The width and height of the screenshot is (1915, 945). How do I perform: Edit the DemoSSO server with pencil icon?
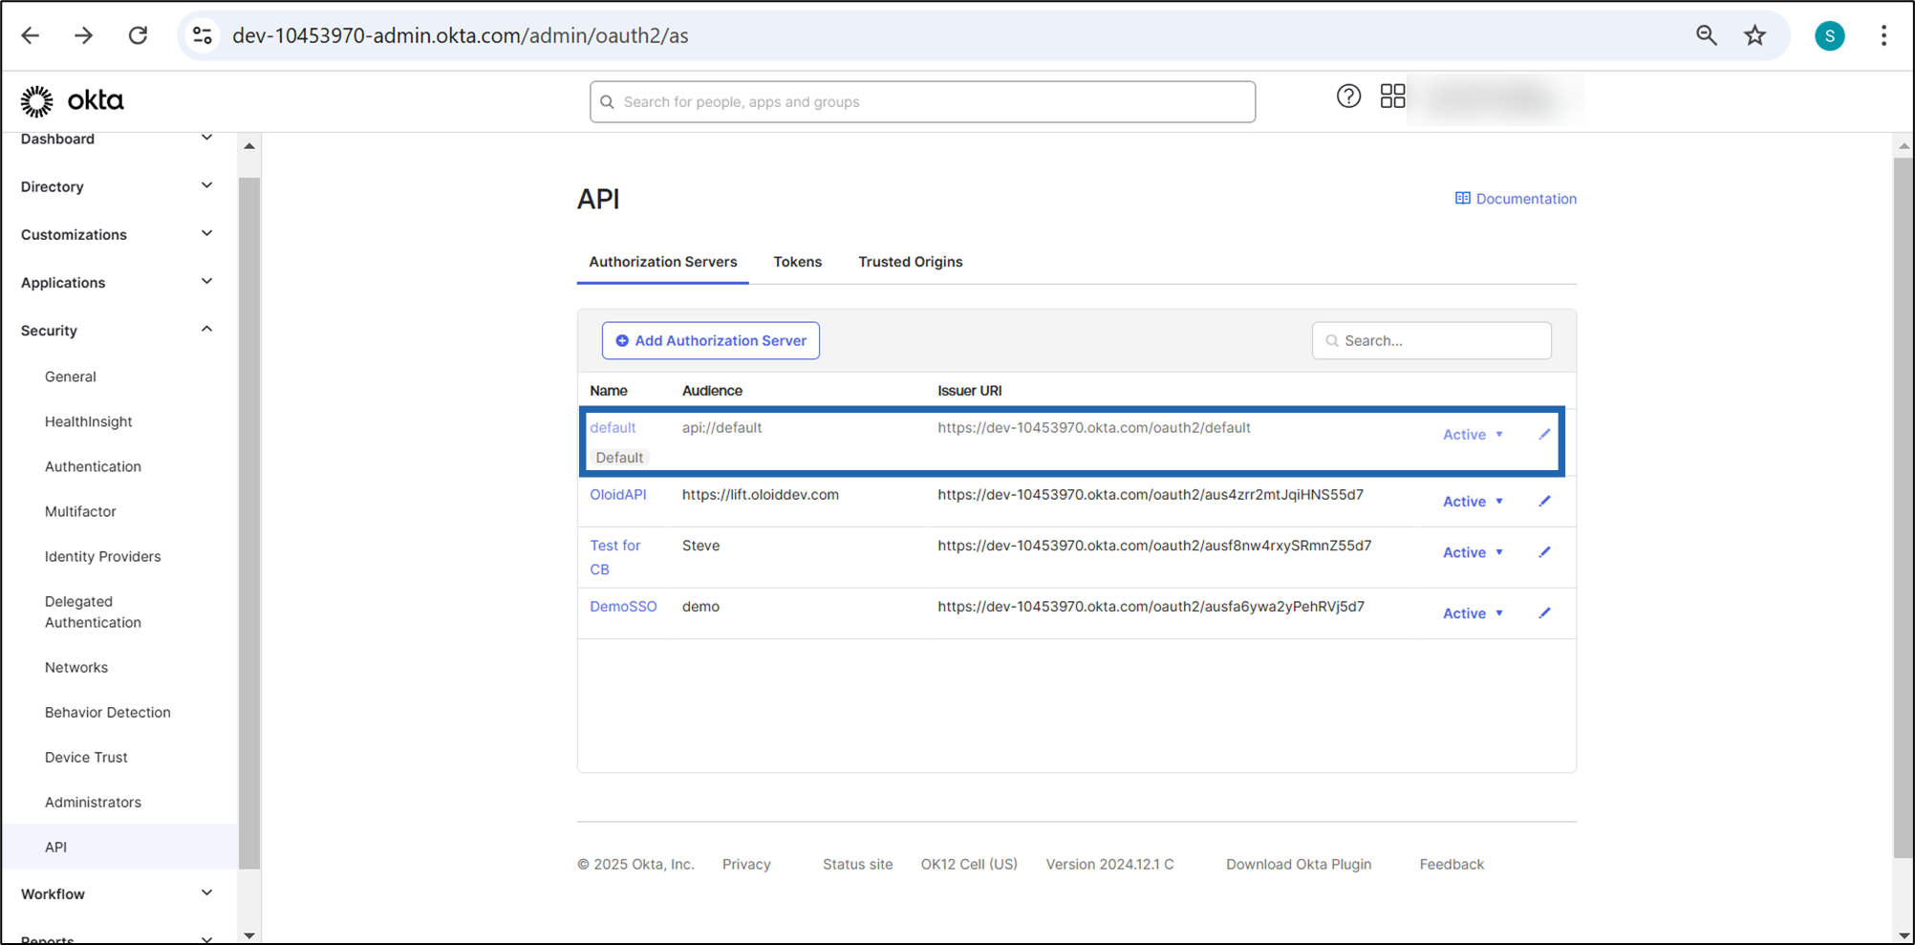1544,612
